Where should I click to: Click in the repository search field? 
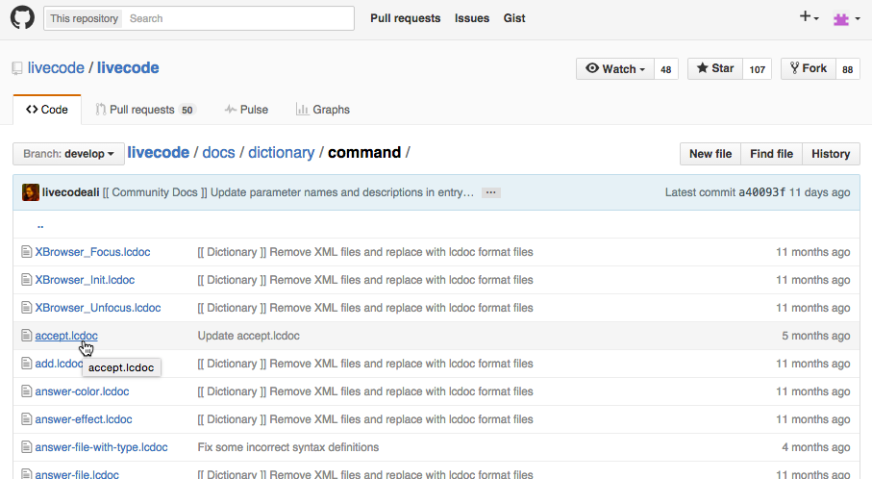point(240,18)
